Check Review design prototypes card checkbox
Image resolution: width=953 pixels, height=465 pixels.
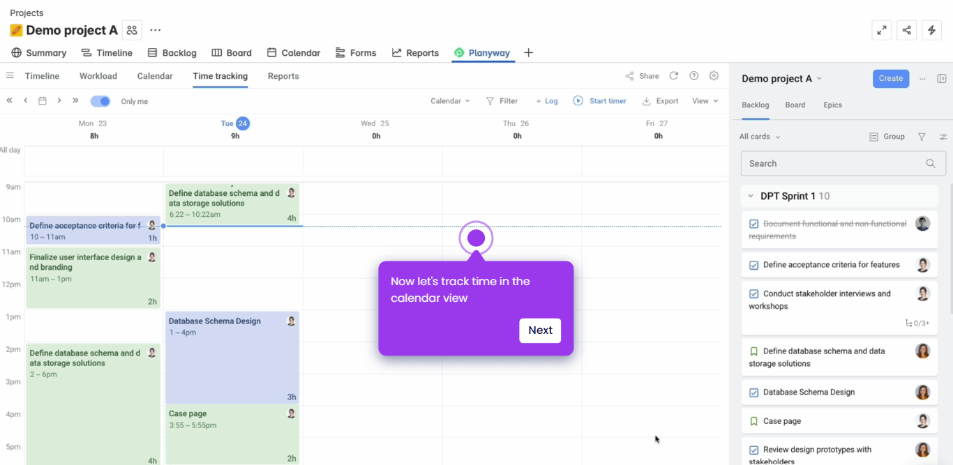pos(753,450)
